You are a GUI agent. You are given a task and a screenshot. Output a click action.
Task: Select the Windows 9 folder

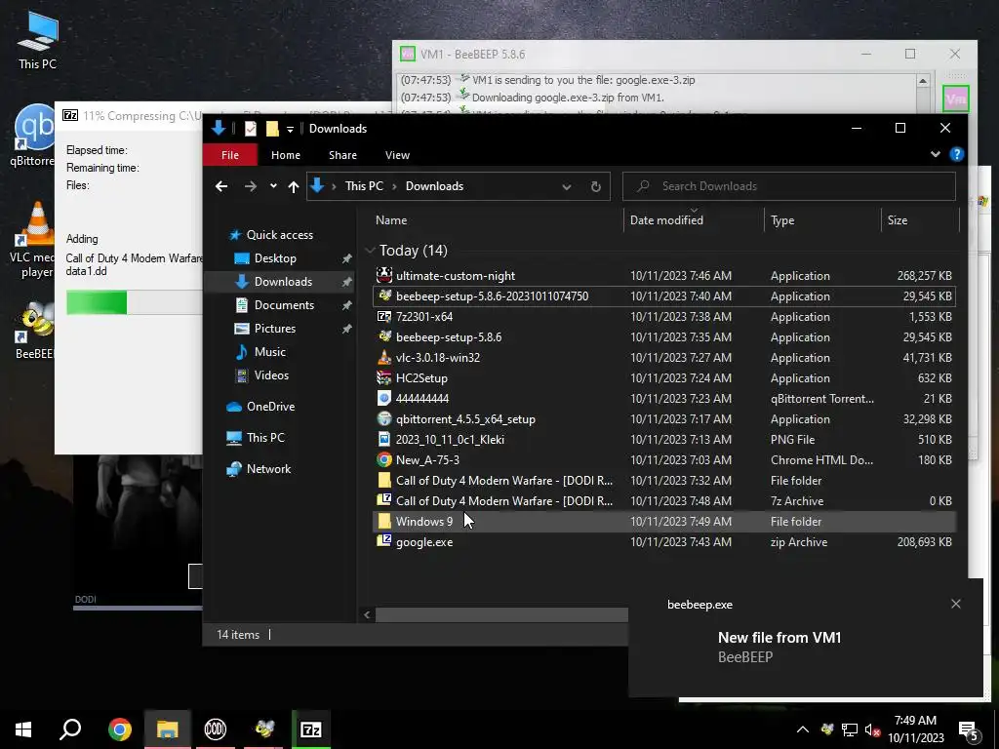(x=663, y=521)
